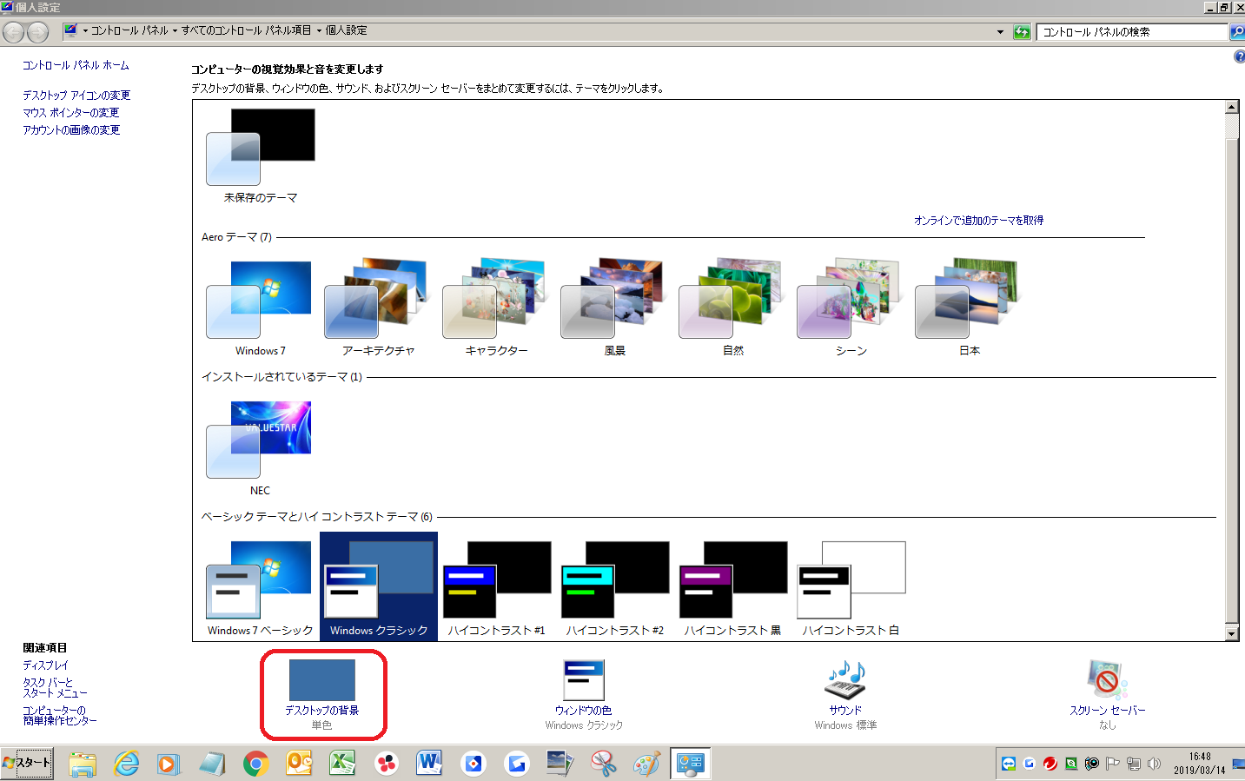Click すべてのコントロール パネル項目 breadcrumb
Viewport: 1245px width, 781px height.
click(x=246, y=30)
